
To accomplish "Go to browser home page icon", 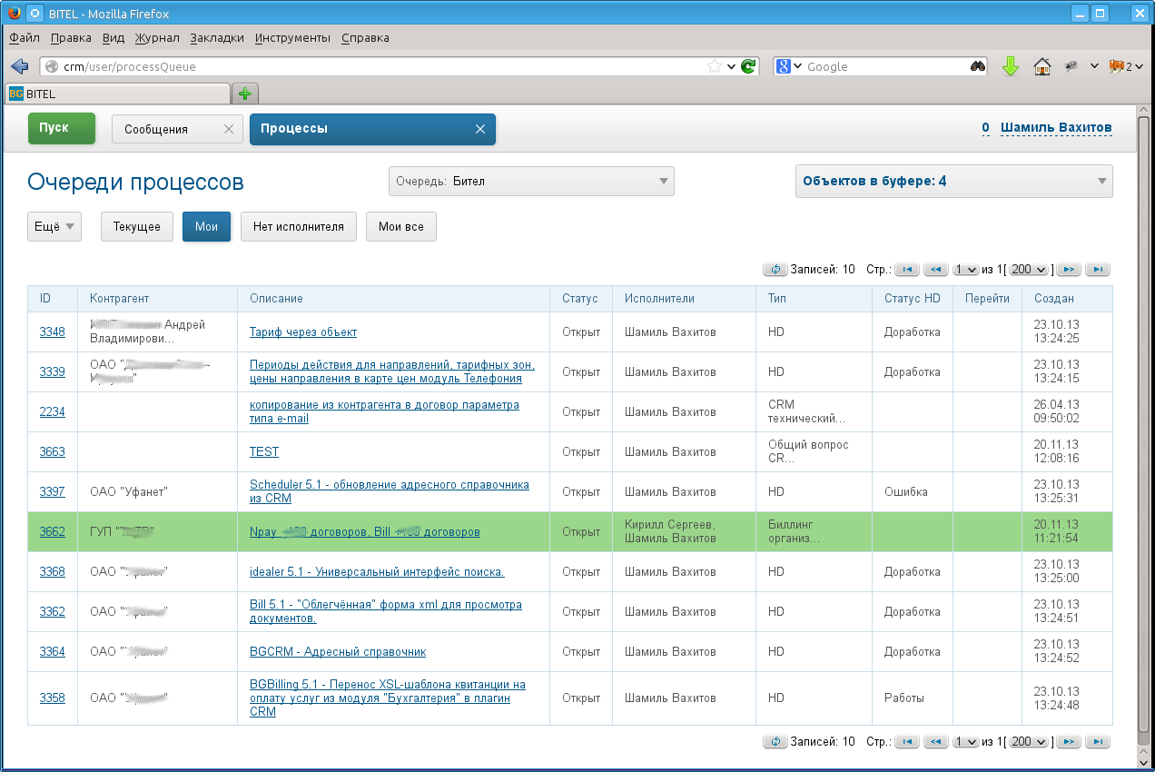I will [x=1042, y=66].
